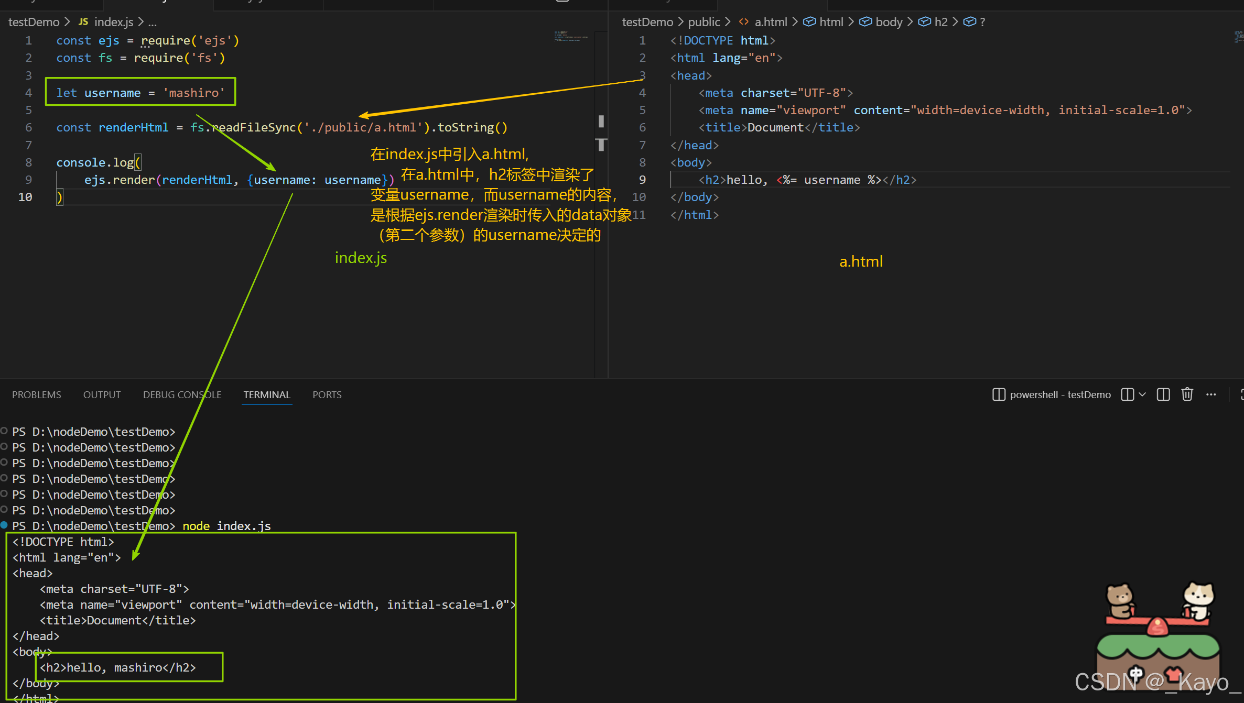Image resolution: width=1244 pixels, height=703 pixels.
Task: Open the ellipsis breadcrumb after index.js
Action: pos(152,22)
